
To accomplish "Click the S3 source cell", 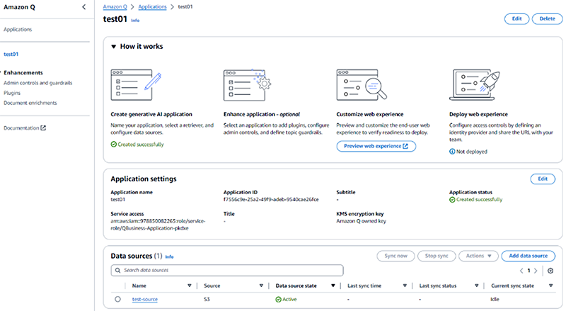I will [207, 300].
